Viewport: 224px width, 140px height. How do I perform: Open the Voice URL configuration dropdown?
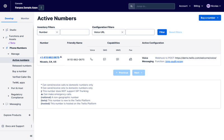(108, 32)
